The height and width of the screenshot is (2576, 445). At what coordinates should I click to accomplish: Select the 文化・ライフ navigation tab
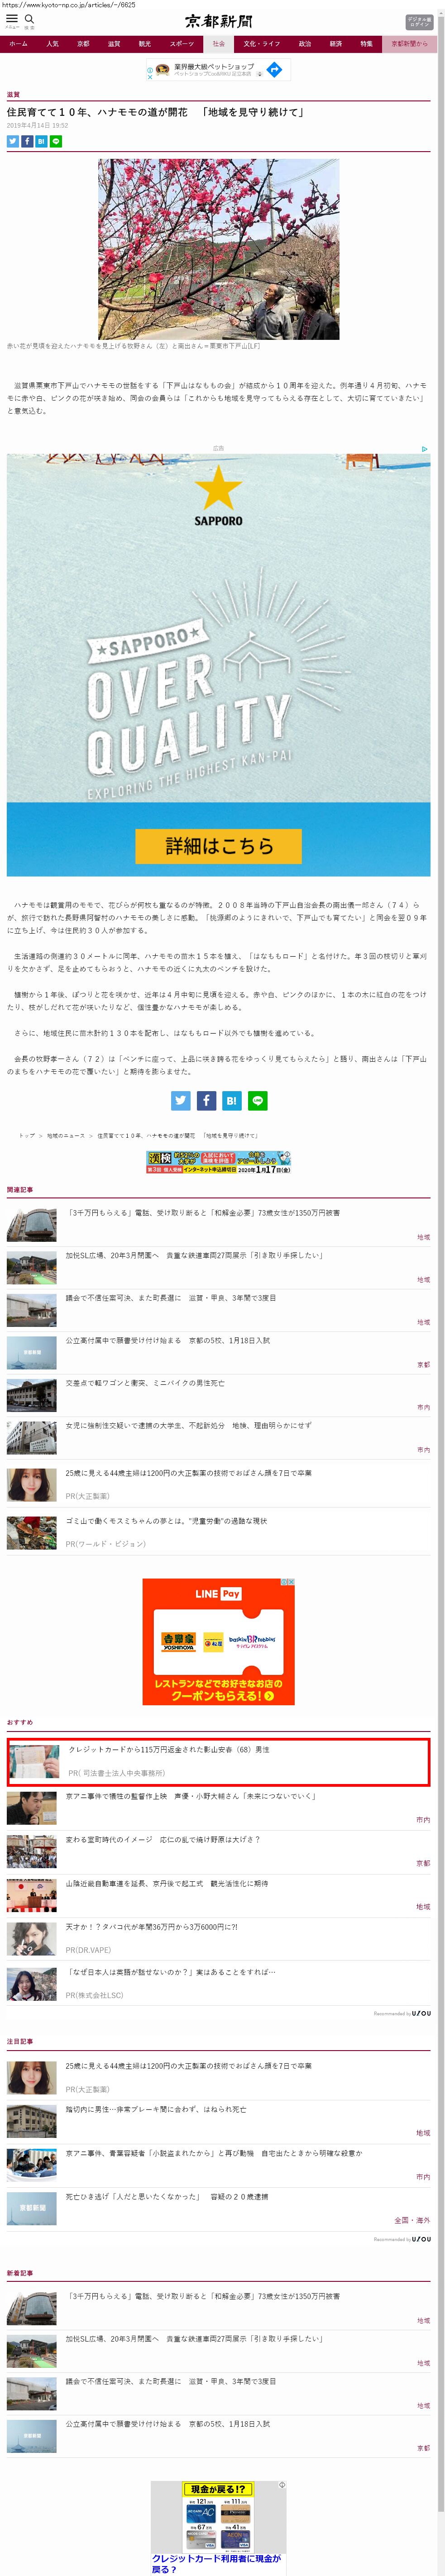pyautogui.click(x=261, y=44)
